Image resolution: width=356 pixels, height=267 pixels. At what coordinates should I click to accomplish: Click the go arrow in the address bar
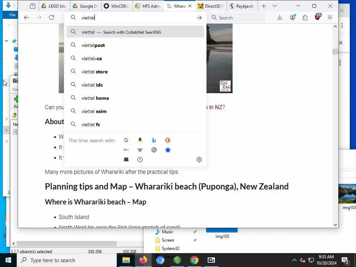pyautogui.click(x=199, y=18)
